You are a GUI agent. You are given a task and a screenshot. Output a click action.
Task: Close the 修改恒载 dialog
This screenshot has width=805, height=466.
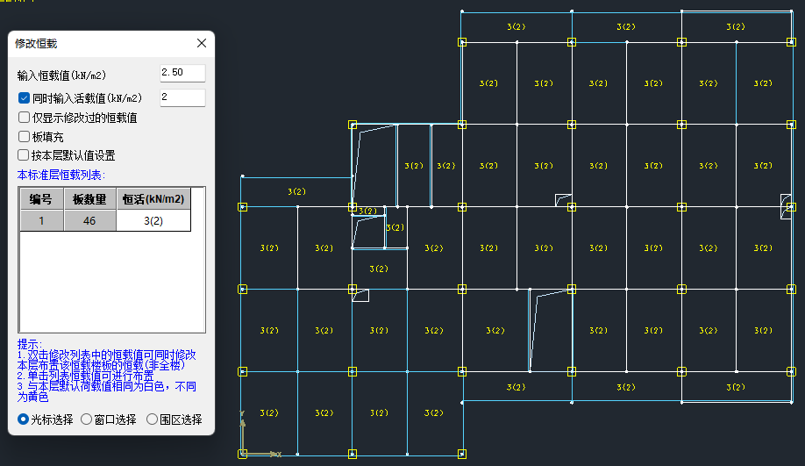point(202,43)
